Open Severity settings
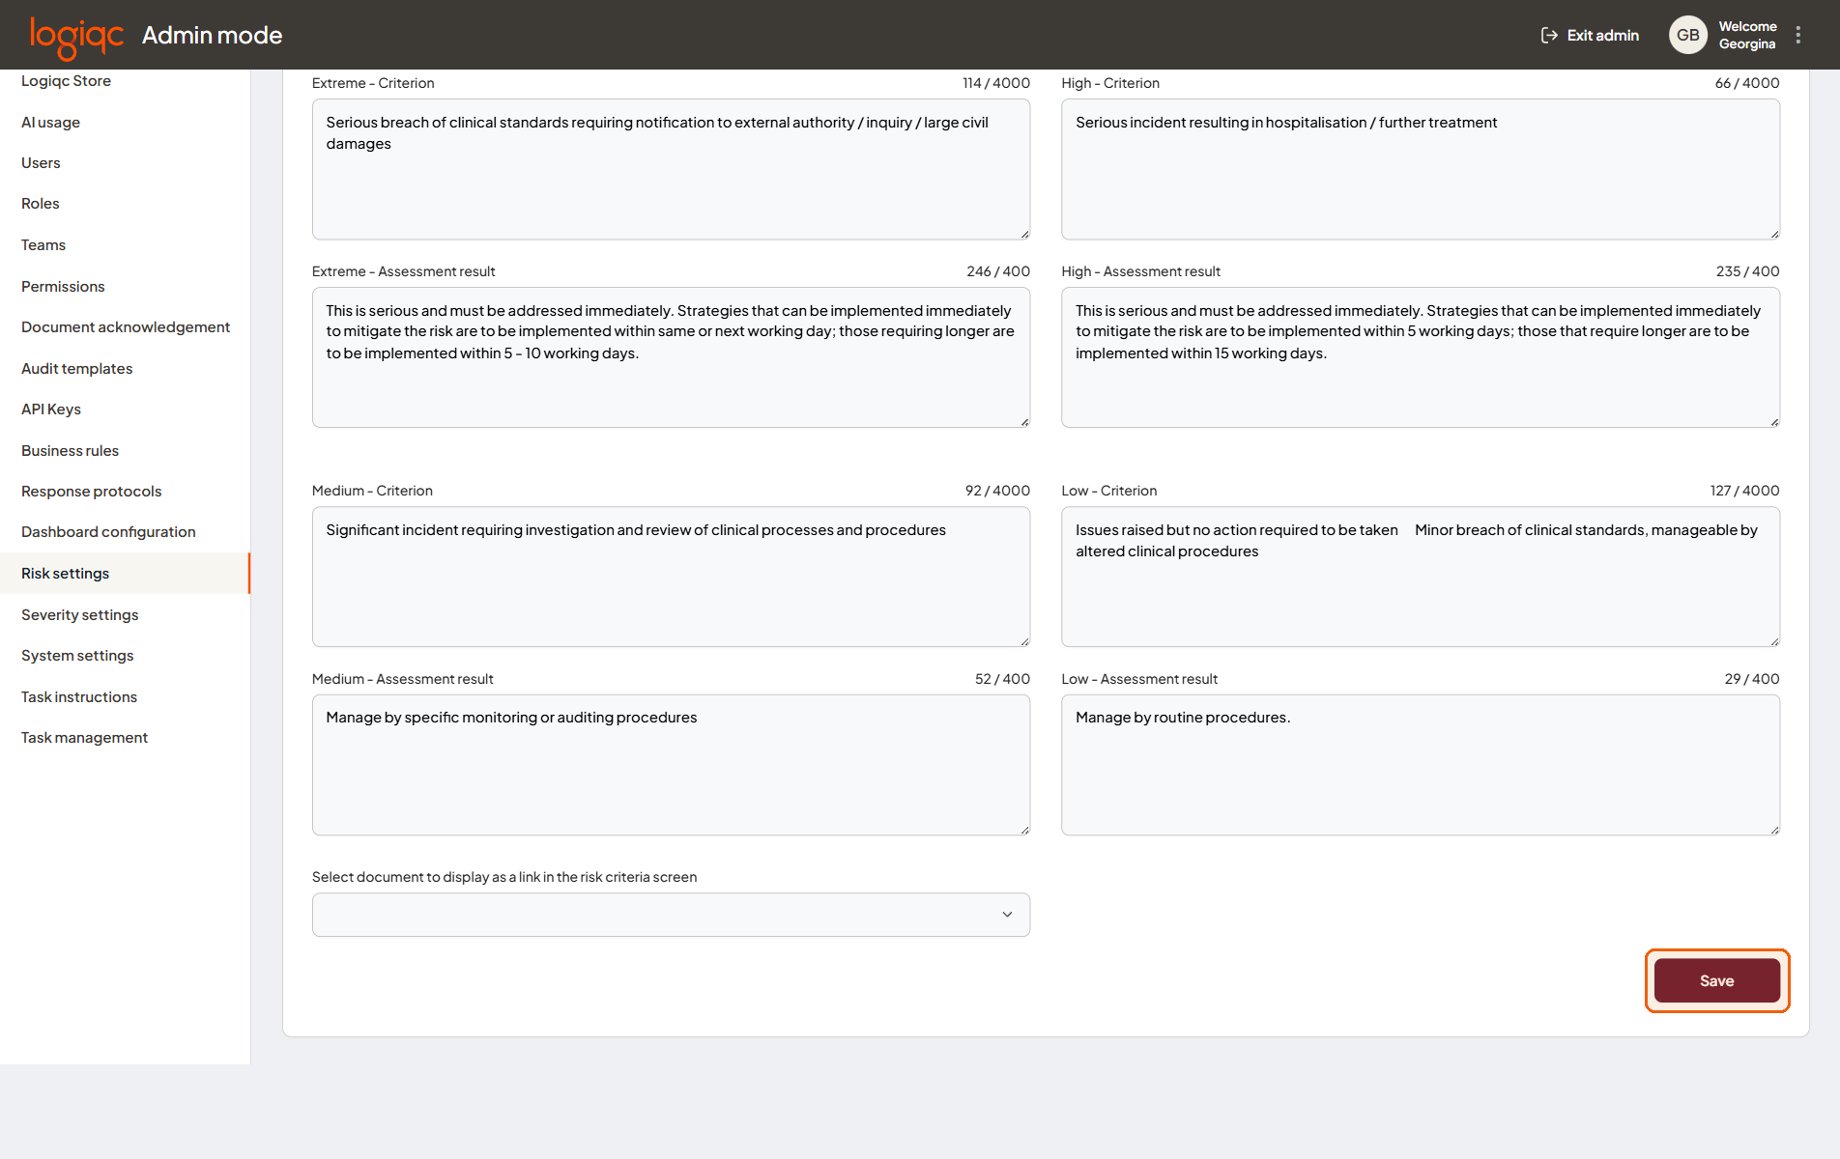 80,615
